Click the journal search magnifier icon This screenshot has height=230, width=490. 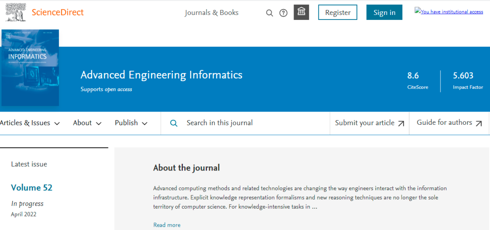click(x=174, y=123)
